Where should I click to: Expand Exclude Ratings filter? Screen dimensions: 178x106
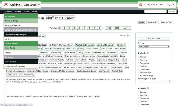point(142,92)
